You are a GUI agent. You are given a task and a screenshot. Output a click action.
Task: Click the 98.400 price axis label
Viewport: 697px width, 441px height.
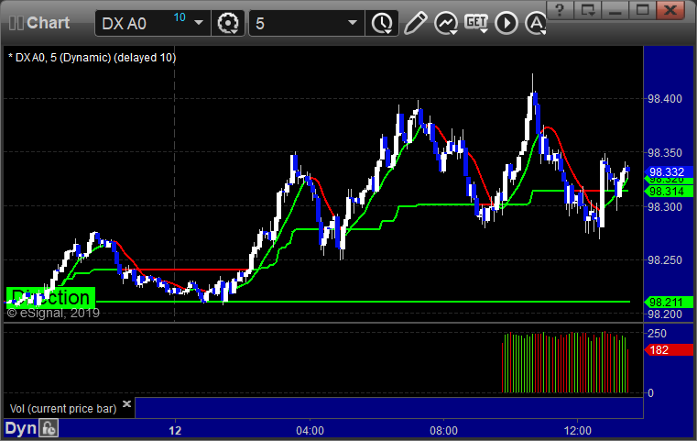click(665, 99)
